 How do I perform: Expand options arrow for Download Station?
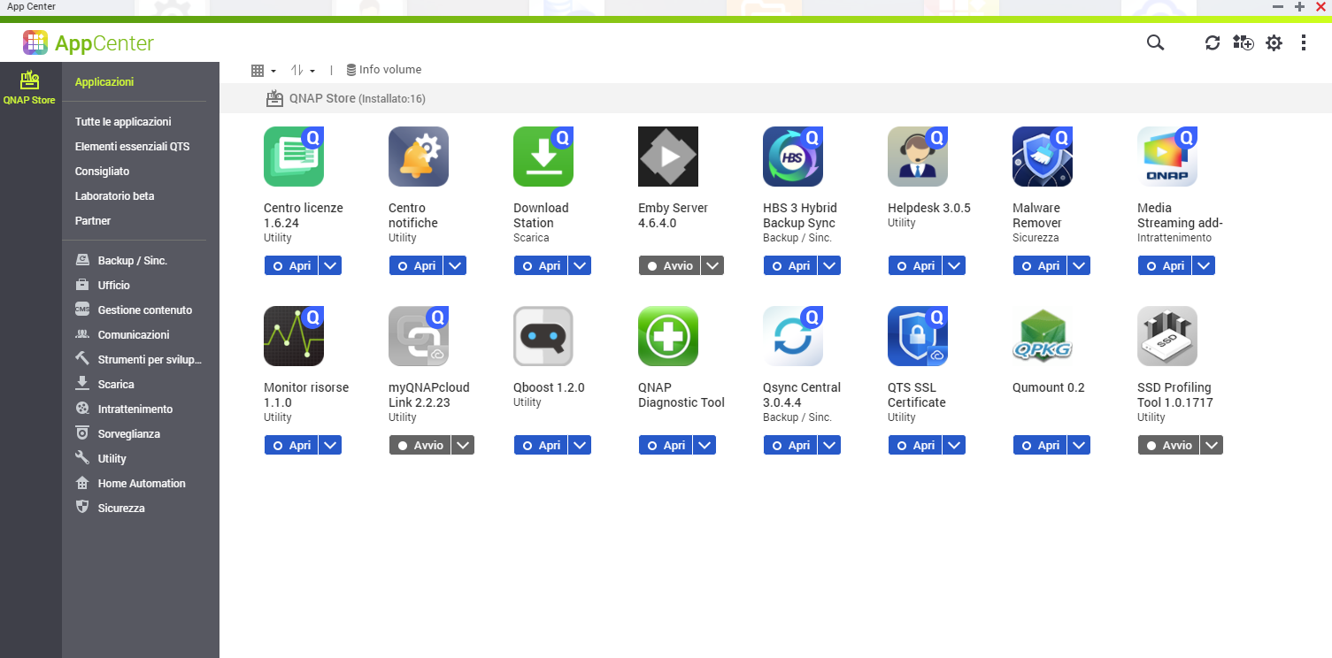[580, 265]
